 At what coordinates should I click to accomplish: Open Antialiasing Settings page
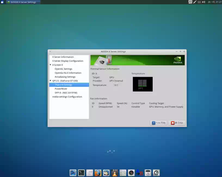tap(65, 77)
